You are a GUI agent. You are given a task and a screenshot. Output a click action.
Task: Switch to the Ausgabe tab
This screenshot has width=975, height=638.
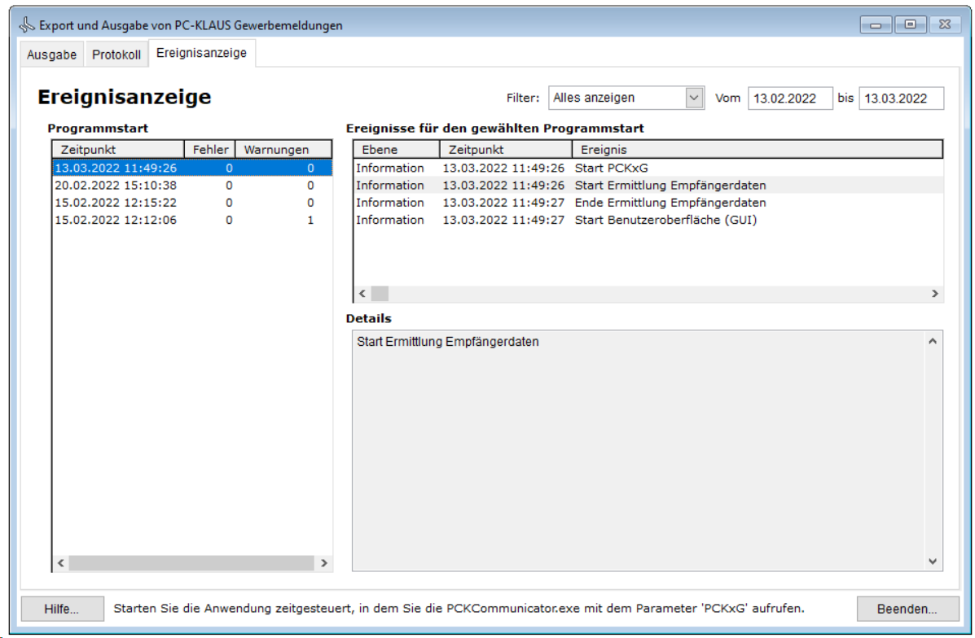(51, 55)
